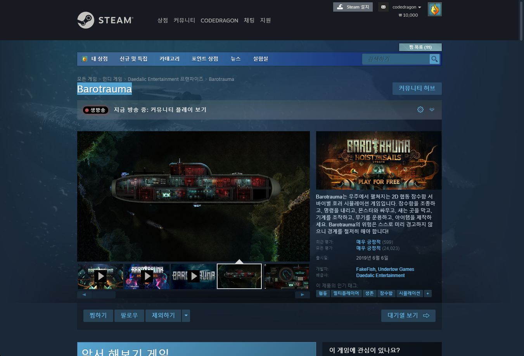This screenshot has height=356, width=524.
Task: Play the first Barotrauma trailer thumbnail
Action: 100,276
